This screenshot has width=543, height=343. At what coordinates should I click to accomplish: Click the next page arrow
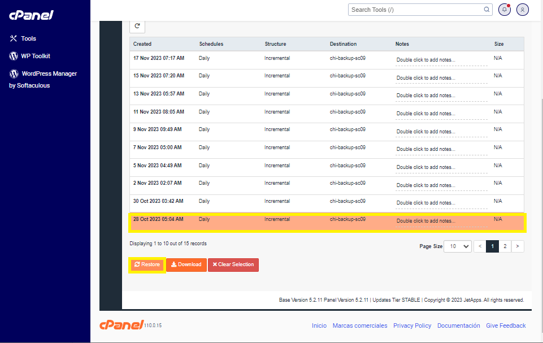(x=517, y=246)
